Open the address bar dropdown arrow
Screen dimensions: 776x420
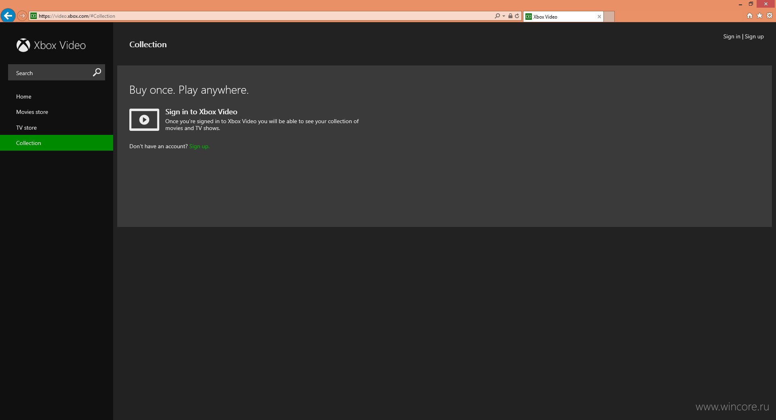point(504,16)
